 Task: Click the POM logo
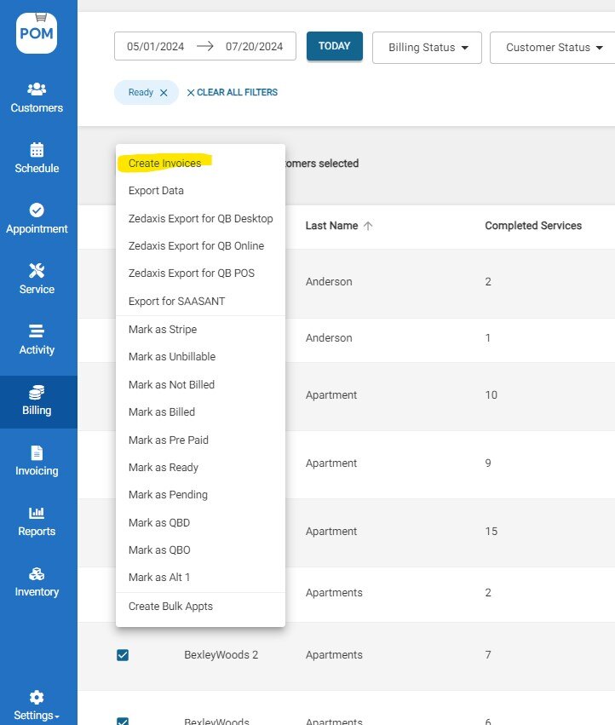tap(37, 32)
